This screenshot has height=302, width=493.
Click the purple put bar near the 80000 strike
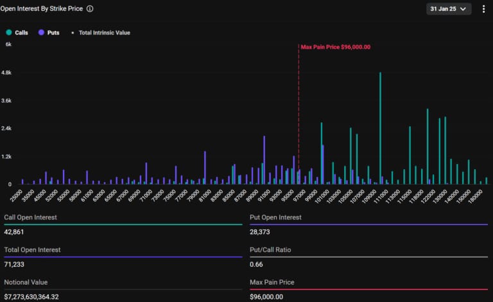click(205, 168)
